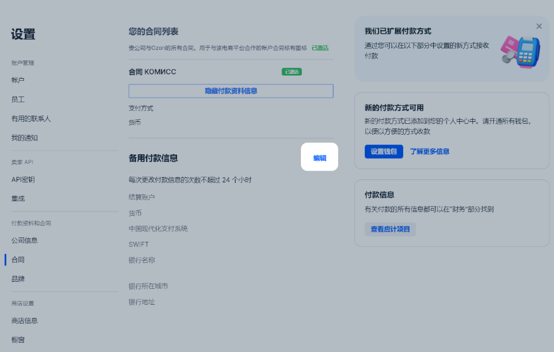Screen dimensions: 554x352
Task: Open 商店信息 under shop settings
Action: (25, 321)
